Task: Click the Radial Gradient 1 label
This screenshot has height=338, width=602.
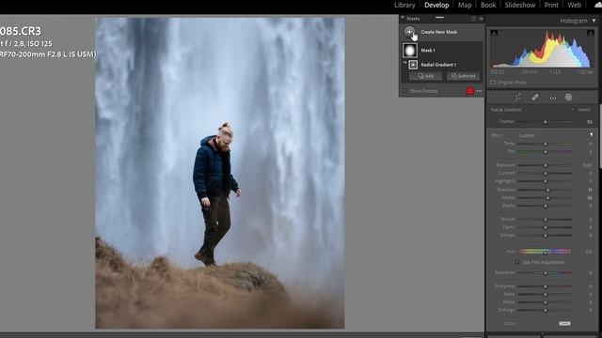Action: (438, 65)
